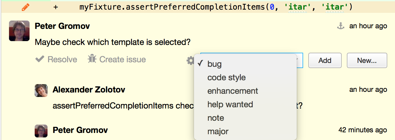
Task: Click the gear icon for labels
Action: pos(190,60)
